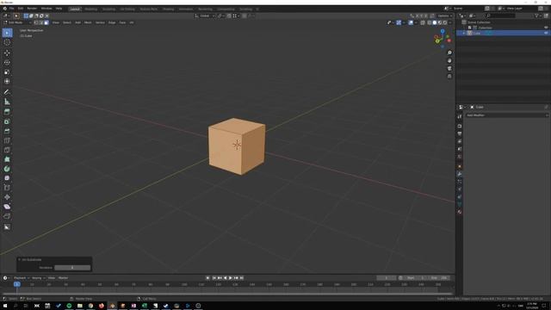Open the Edit Mode dropdown
Screen dimensions: 551x310
point(17,22)
